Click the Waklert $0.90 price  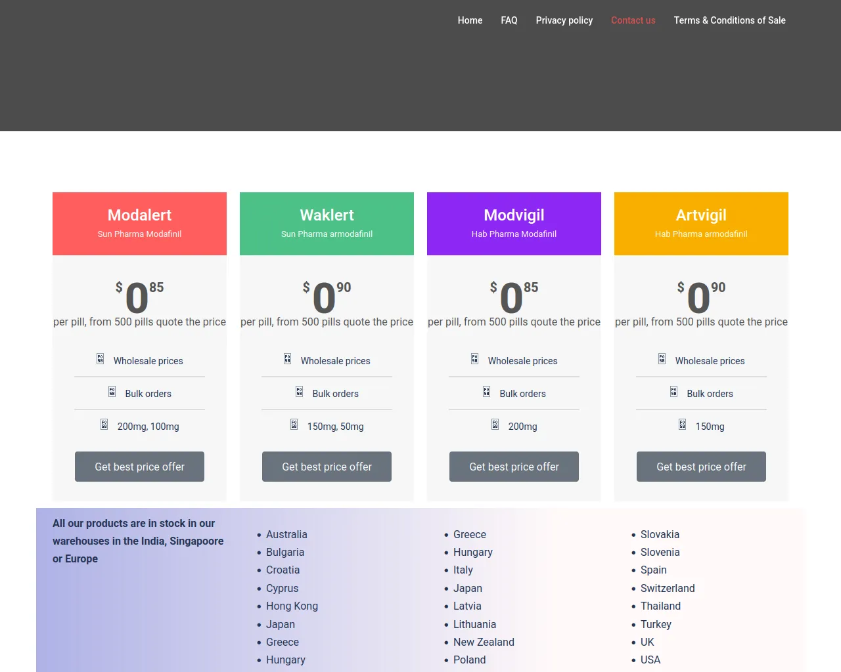(327, 297)
